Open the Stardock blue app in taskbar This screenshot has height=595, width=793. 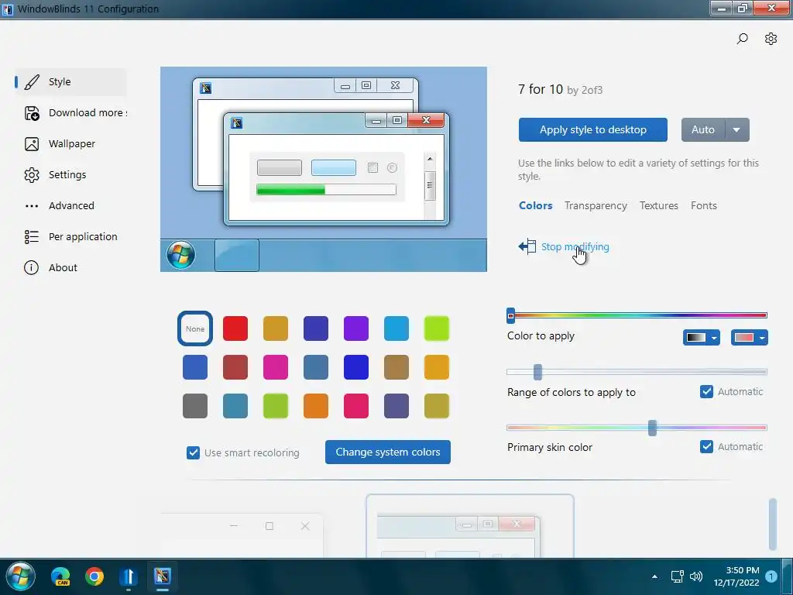pos(129,576)
